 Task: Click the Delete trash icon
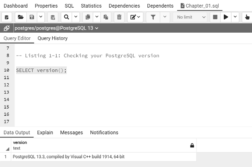tap(119, 17)
